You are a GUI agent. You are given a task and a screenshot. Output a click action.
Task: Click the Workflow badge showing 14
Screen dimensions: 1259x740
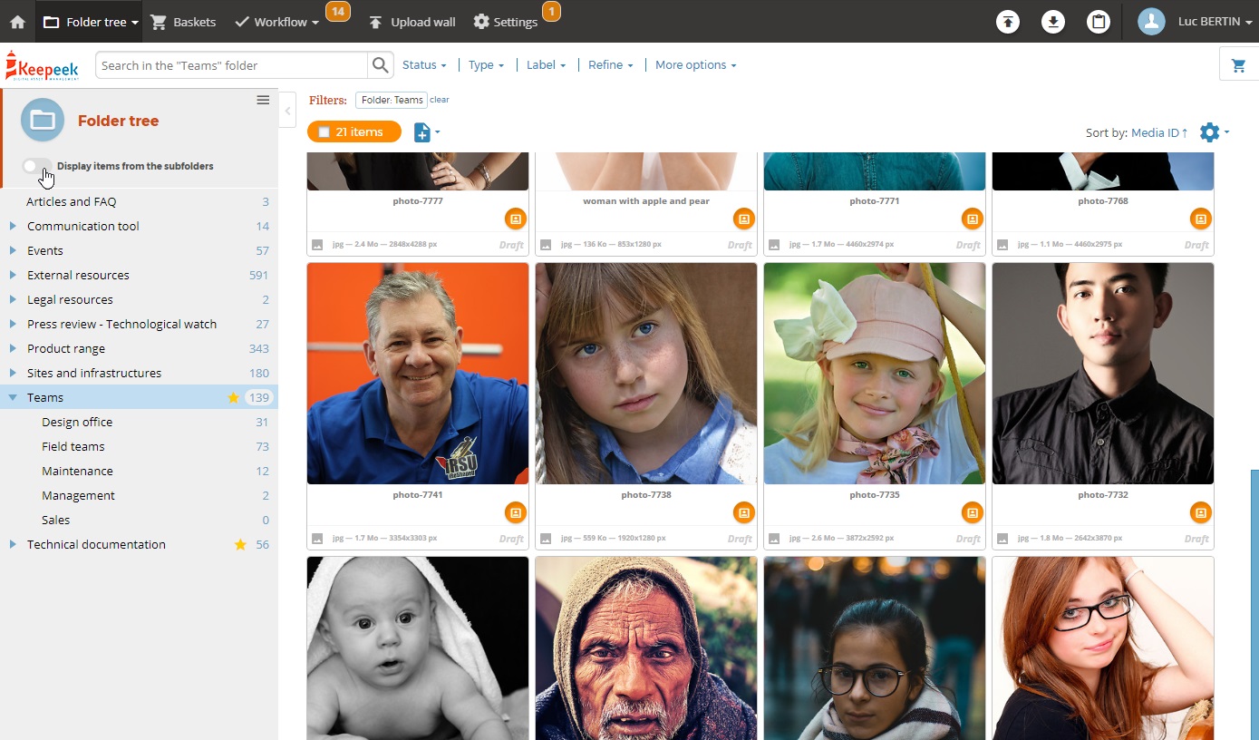338,12
